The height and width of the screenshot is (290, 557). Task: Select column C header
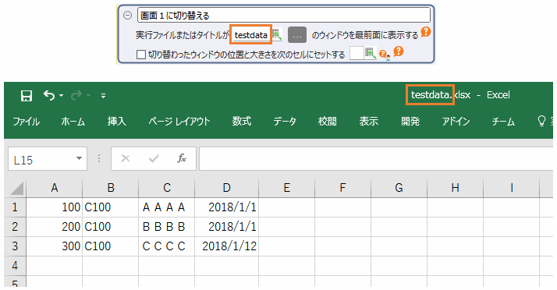[x=167, y=188]
